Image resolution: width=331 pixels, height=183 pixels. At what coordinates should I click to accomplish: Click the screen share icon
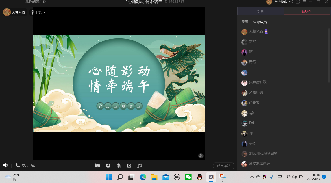[x=108, y=166]
